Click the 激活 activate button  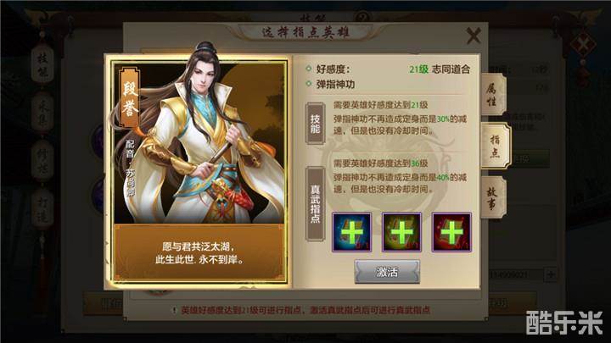[387, 272]
